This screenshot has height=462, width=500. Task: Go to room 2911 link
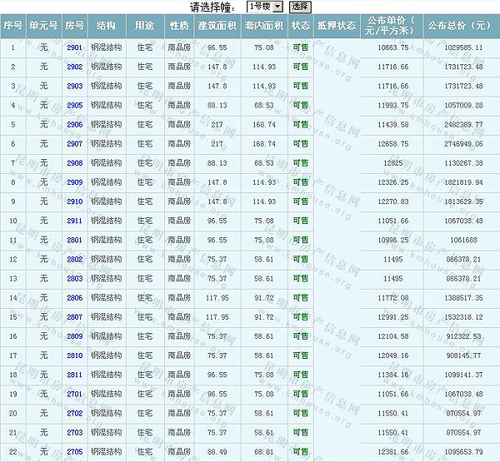pos(75,221)
